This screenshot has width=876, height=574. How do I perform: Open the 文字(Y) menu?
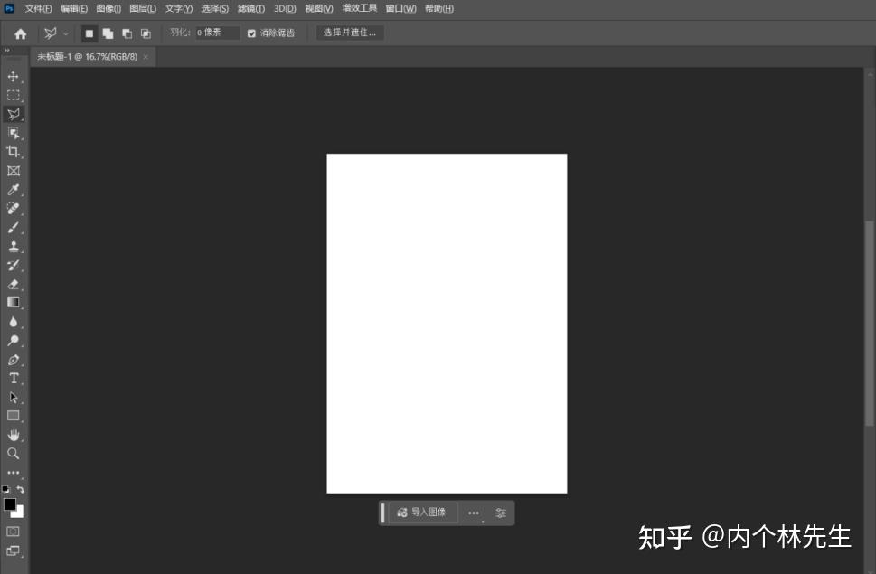coord(179,8)
